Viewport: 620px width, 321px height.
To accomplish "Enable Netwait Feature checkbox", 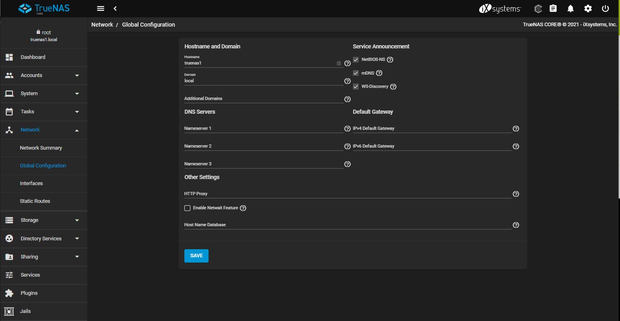I will point(187,208).
